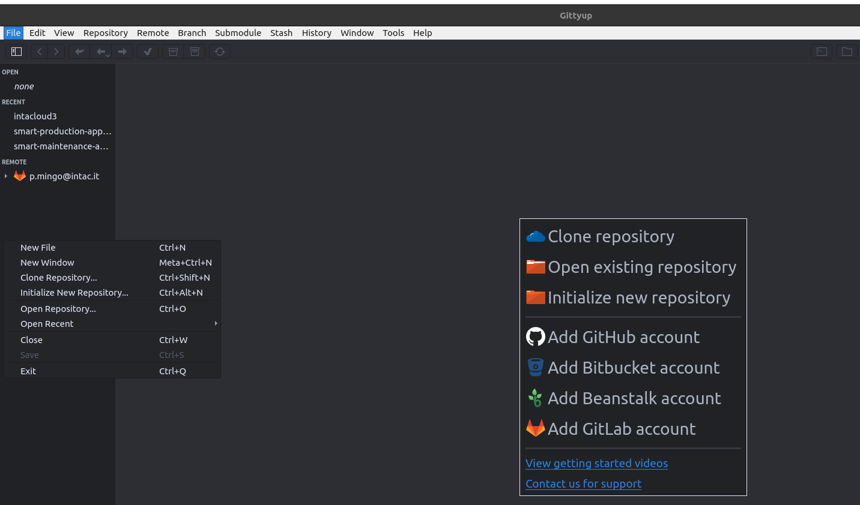
Task: Choose Close from the File menu
Action: (112, 340)
